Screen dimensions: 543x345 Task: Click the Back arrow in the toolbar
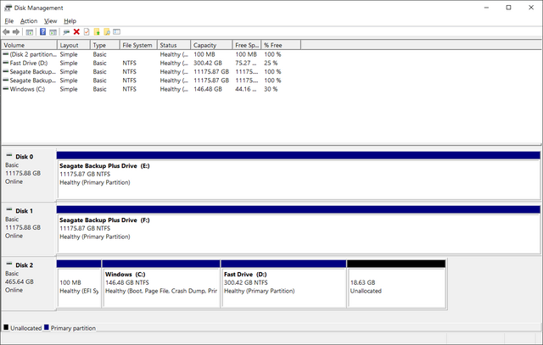click(7, 32)
